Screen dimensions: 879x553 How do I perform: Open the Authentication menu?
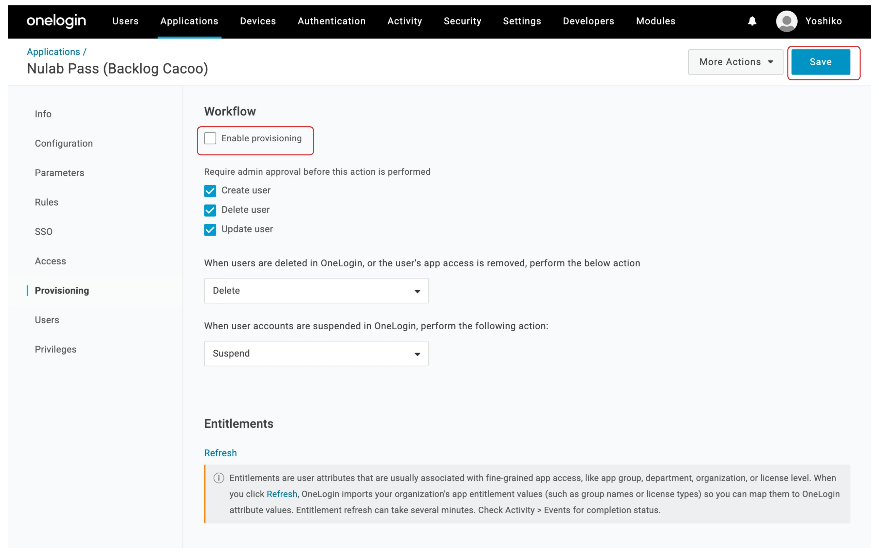coord(332,21)
